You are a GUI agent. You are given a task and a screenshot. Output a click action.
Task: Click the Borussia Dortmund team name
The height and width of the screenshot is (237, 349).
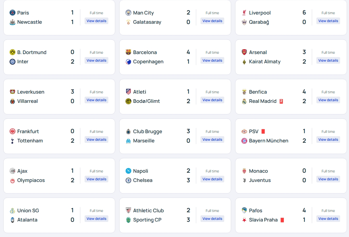[32, 52]
